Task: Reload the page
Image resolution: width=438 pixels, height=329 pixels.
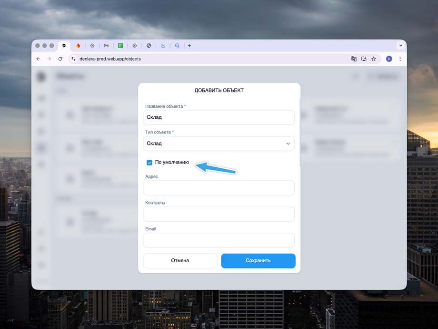Action: point(60,59)
